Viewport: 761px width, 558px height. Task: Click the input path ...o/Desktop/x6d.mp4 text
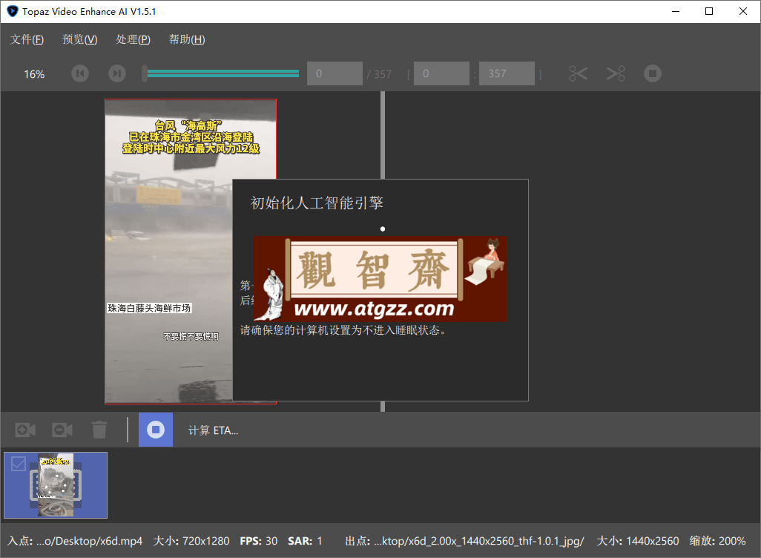[89, 541]
